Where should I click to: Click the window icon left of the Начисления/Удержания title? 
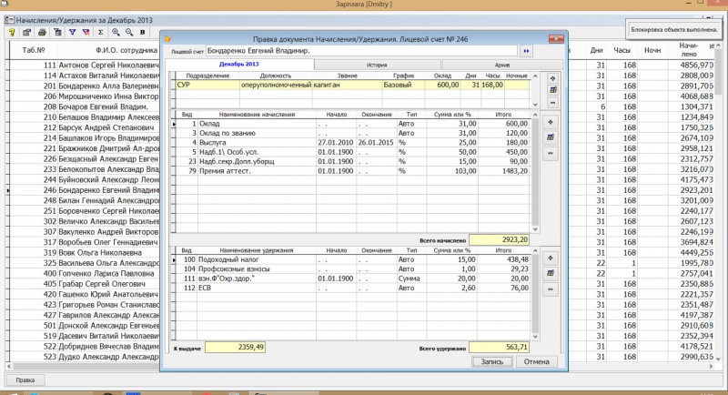[9, 20]
